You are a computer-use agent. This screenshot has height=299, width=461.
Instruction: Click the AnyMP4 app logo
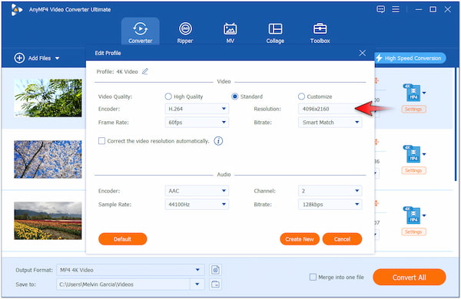[x=16, y=10]
